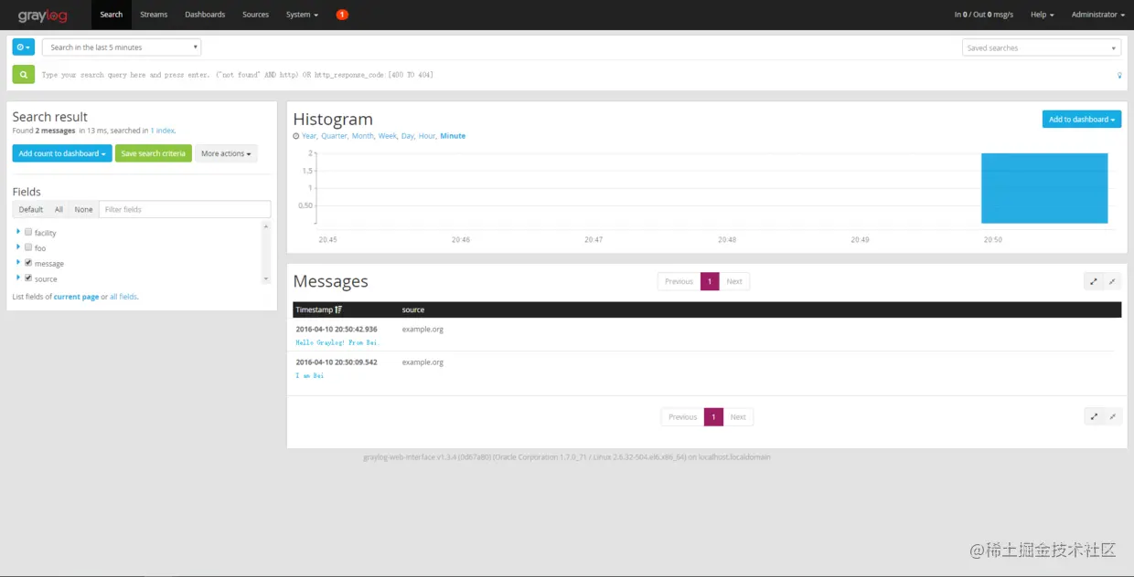Click the lightbulb query help icon
Viewport: 1134px width, 577px height.
1119,75
